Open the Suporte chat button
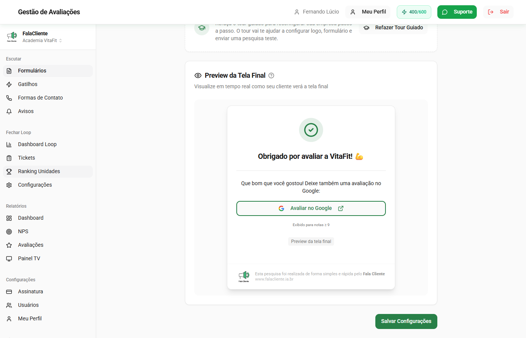Screen dimensions: 526x338 [x=456, y=12]
